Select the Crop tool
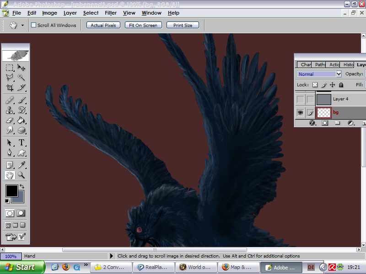Viewport: 366px width, 274px height. click(9, 87)
